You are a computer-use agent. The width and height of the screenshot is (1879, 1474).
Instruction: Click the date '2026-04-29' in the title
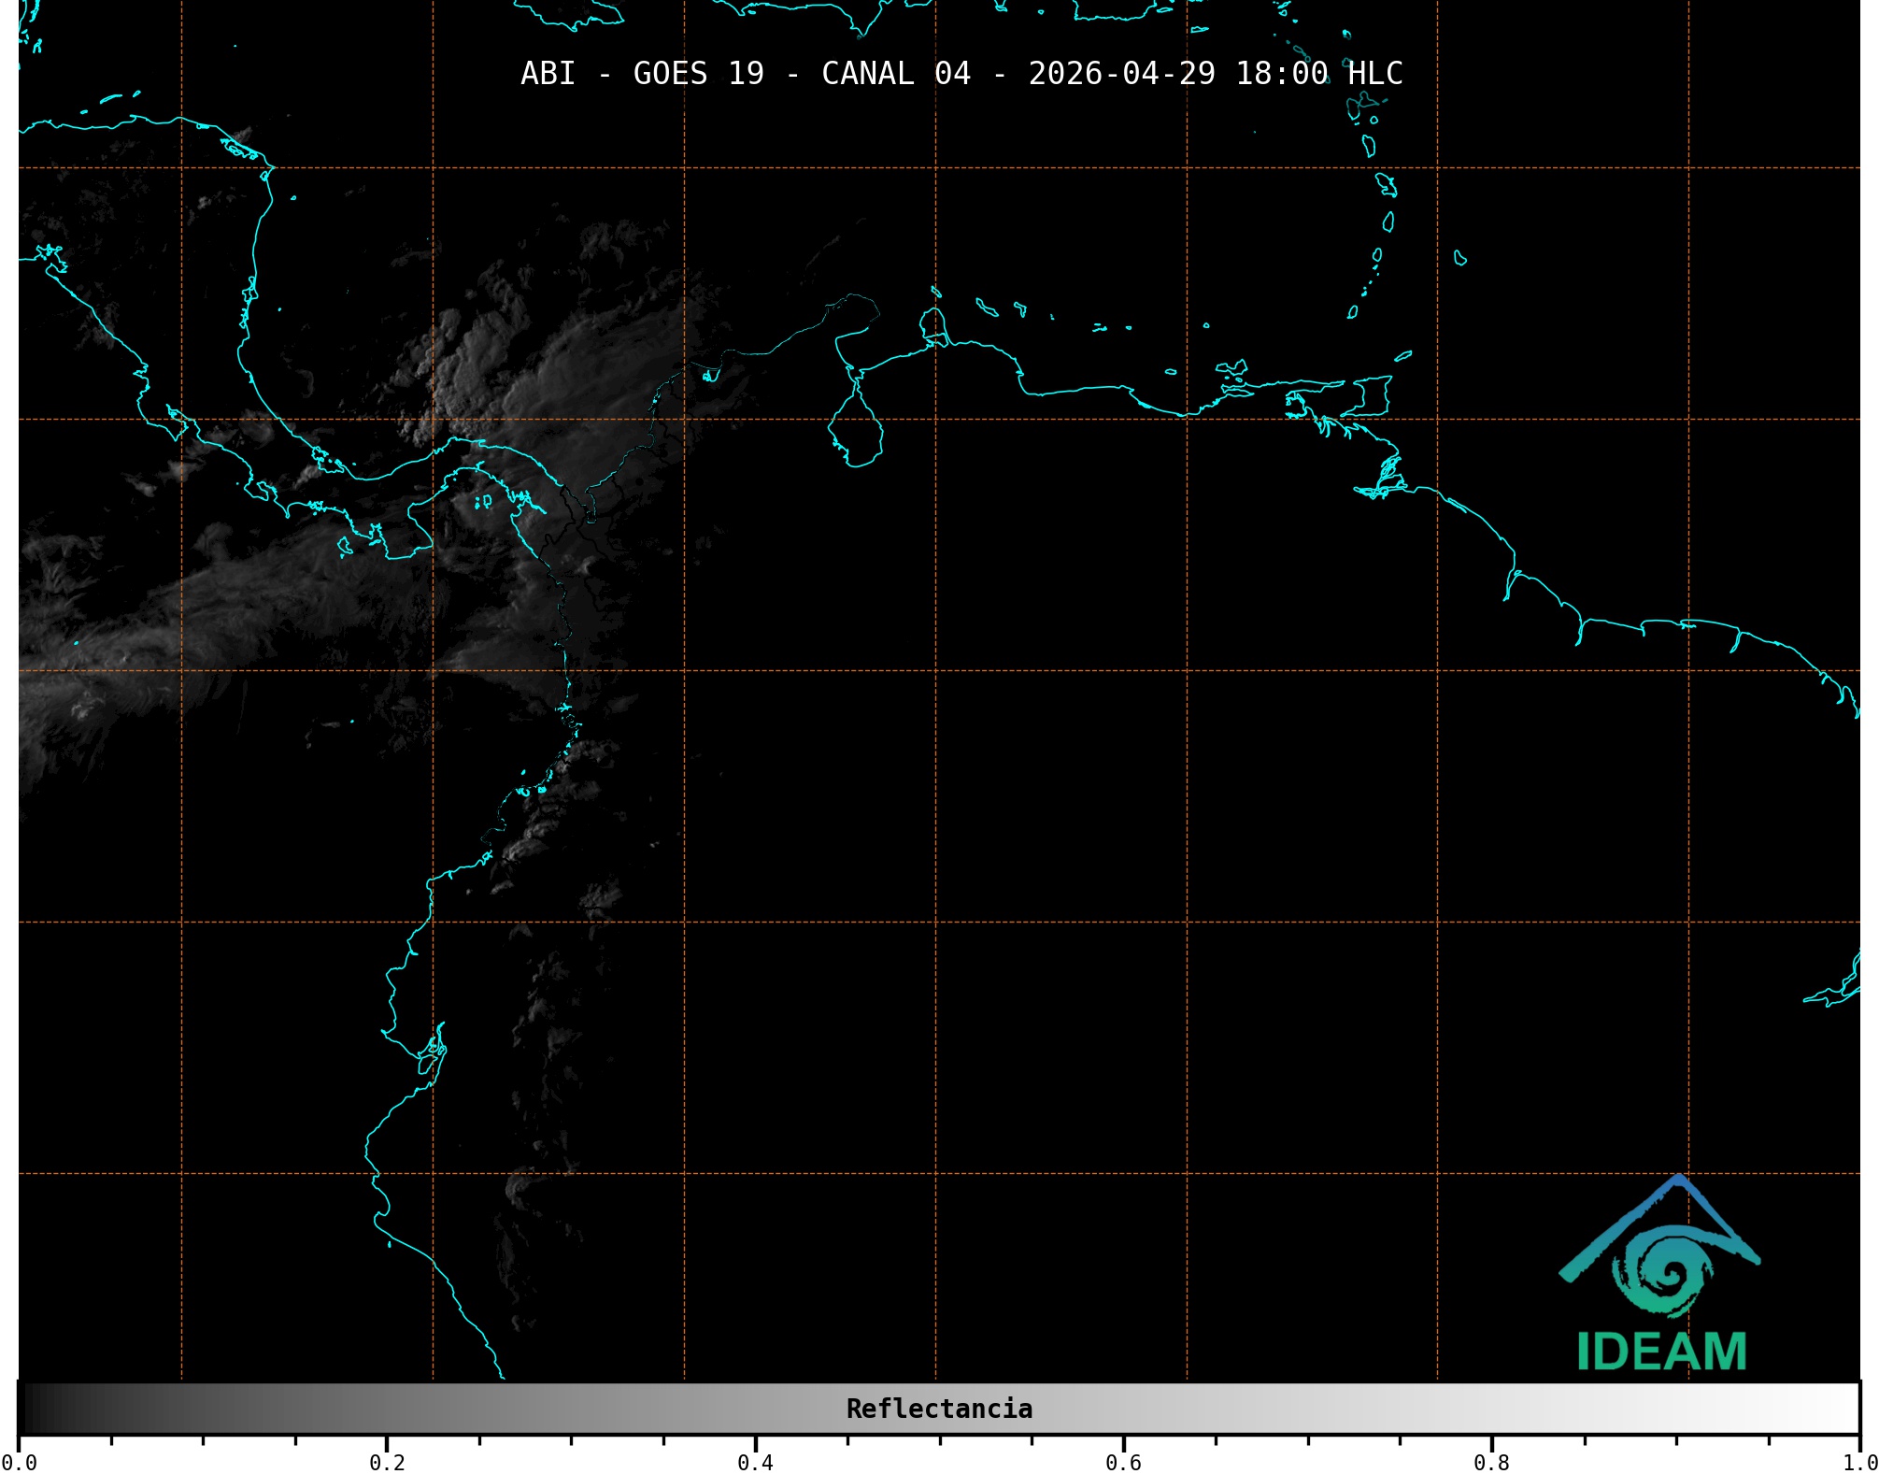(1121, 74)
